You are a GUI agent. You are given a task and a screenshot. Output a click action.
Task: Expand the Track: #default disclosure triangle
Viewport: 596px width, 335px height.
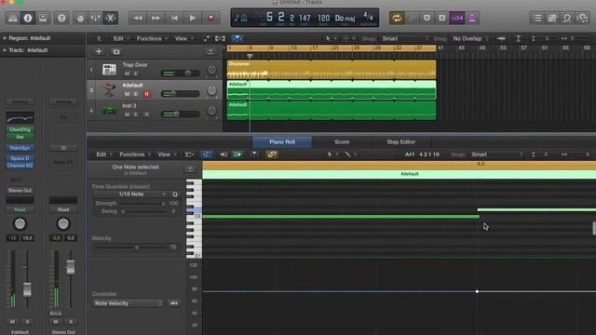[x=5, y=49]
